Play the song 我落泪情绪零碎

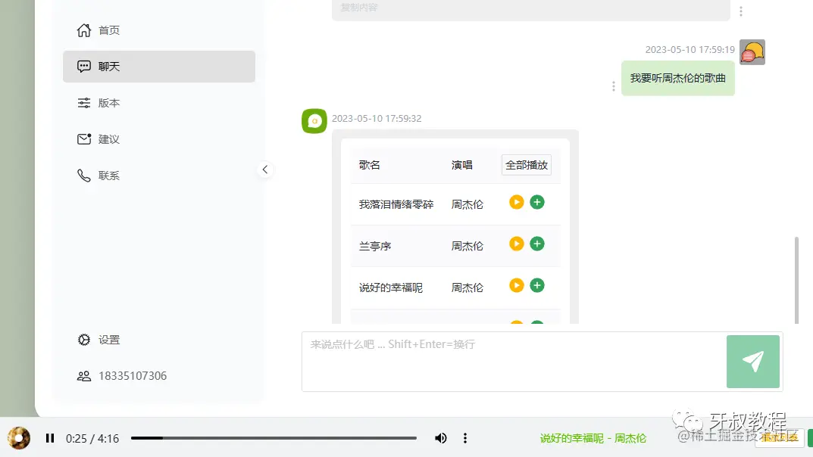click(517, 202)
